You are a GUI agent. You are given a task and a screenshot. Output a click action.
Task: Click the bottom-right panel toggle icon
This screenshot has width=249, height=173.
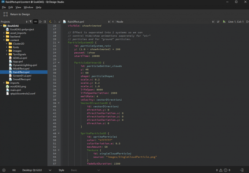click(x=242, y=170)
